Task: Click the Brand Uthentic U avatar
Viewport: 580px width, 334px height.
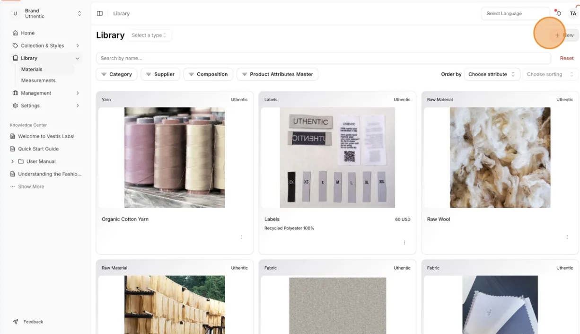Action: [x=15, y=14]
